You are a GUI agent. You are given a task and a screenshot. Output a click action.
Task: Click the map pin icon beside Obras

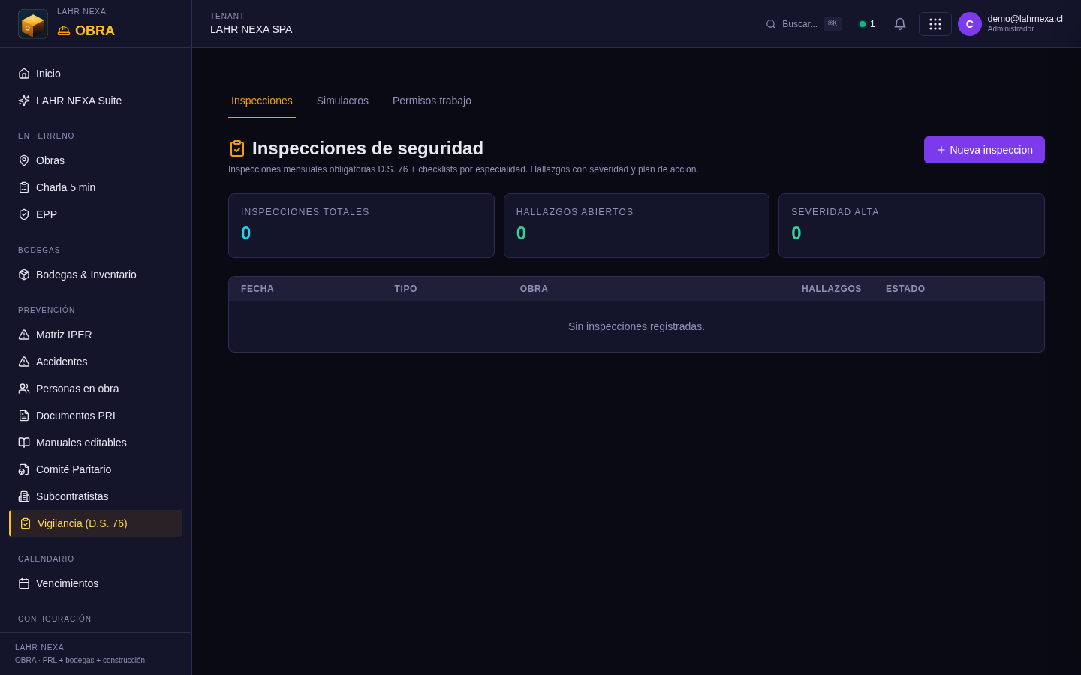coord(24,160)
